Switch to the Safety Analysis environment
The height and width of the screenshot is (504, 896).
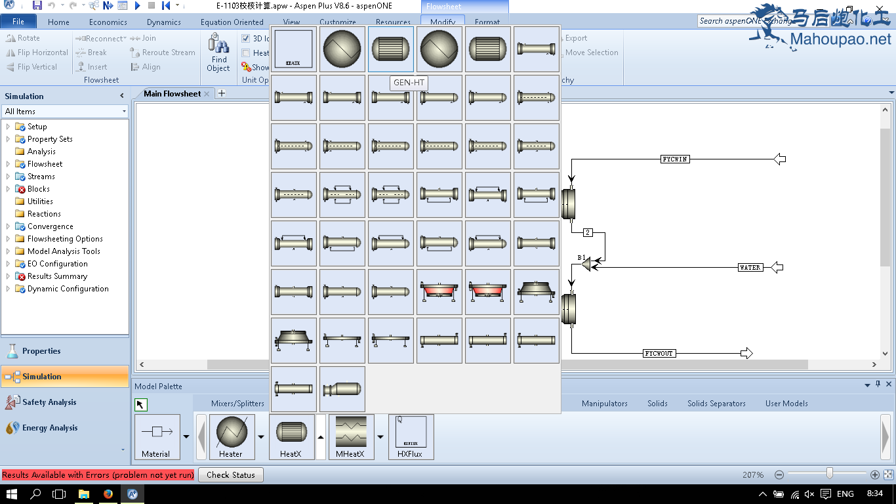point(65,402)
